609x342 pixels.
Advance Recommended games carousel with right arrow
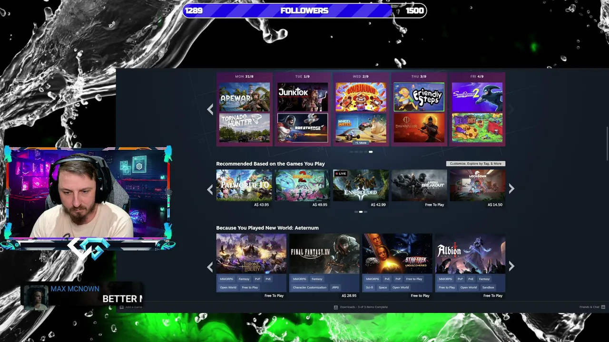pyautogui.click(x=511, y=189)
